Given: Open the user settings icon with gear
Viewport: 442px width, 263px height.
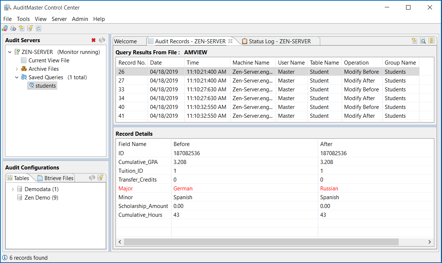Looking at the screenshot, I should pyautogui.click(x=13, y=28).
